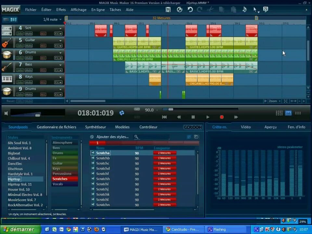Open the FX dropdown on Guitar track
The width and height of the screenshot is (312, 234).
[58, 46]
